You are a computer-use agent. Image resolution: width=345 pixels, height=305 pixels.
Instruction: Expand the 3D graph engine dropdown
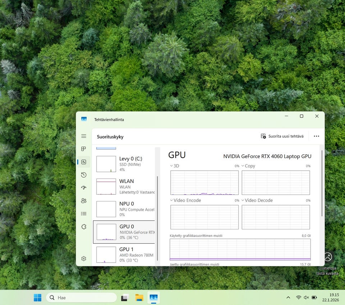tap(174, 166)
